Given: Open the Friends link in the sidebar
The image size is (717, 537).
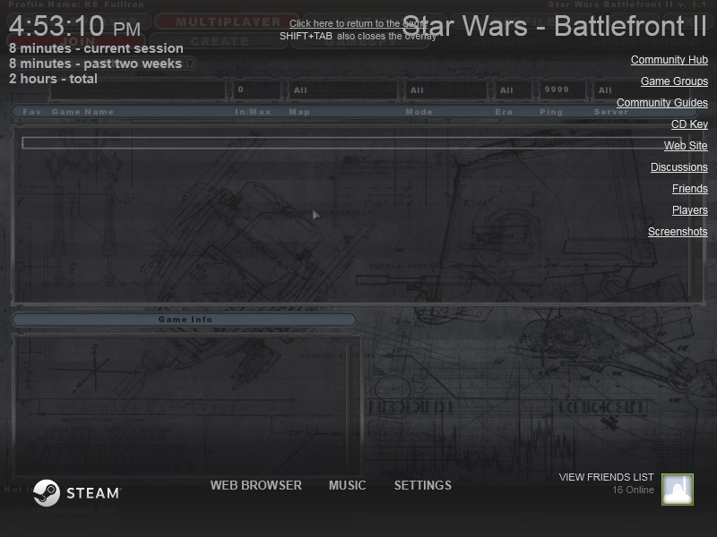Looking at the screenshot, I should [689, 189].
